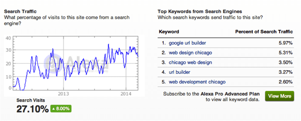Image resolution: width=301 pixels, height=121 pixels.
Task: Open the 'google url builder' keyword link
Action: (187, 43)
